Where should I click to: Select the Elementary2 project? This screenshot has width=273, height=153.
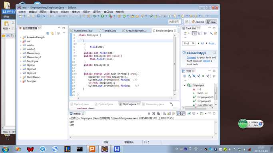pyautogui.click(x=34, y=57)
